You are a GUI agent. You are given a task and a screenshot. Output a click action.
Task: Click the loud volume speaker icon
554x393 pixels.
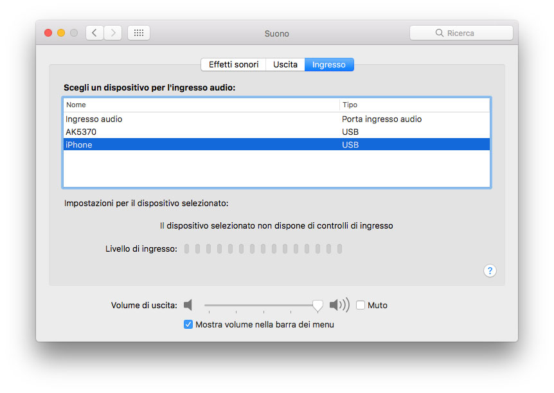[339, 305]
